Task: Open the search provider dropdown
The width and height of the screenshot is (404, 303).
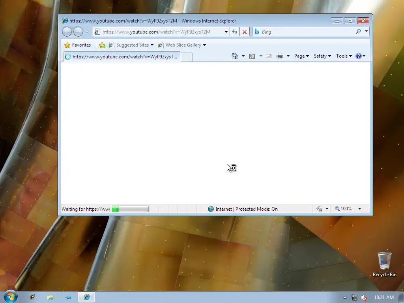Action: [x=366, y=32]
